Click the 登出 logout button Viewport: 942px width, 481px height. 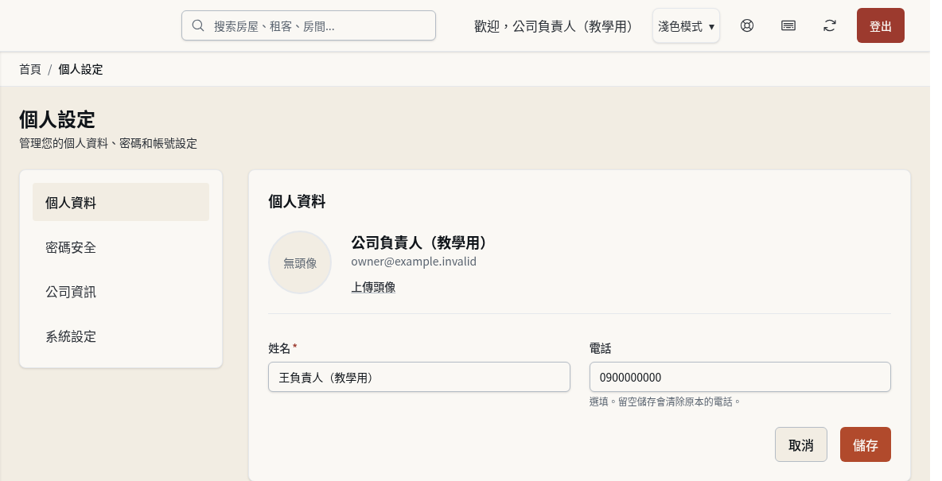point(880,25)
